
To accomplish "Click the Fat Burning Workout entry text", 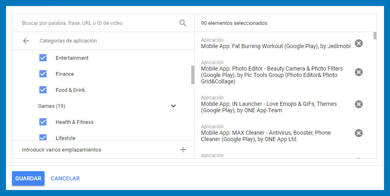I will (276, 46).
